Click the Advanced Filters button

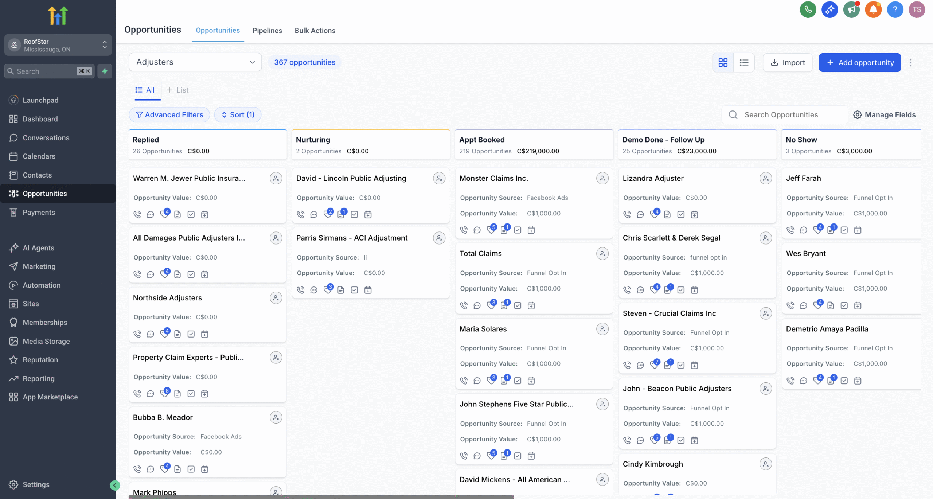[x=169, y=115]
